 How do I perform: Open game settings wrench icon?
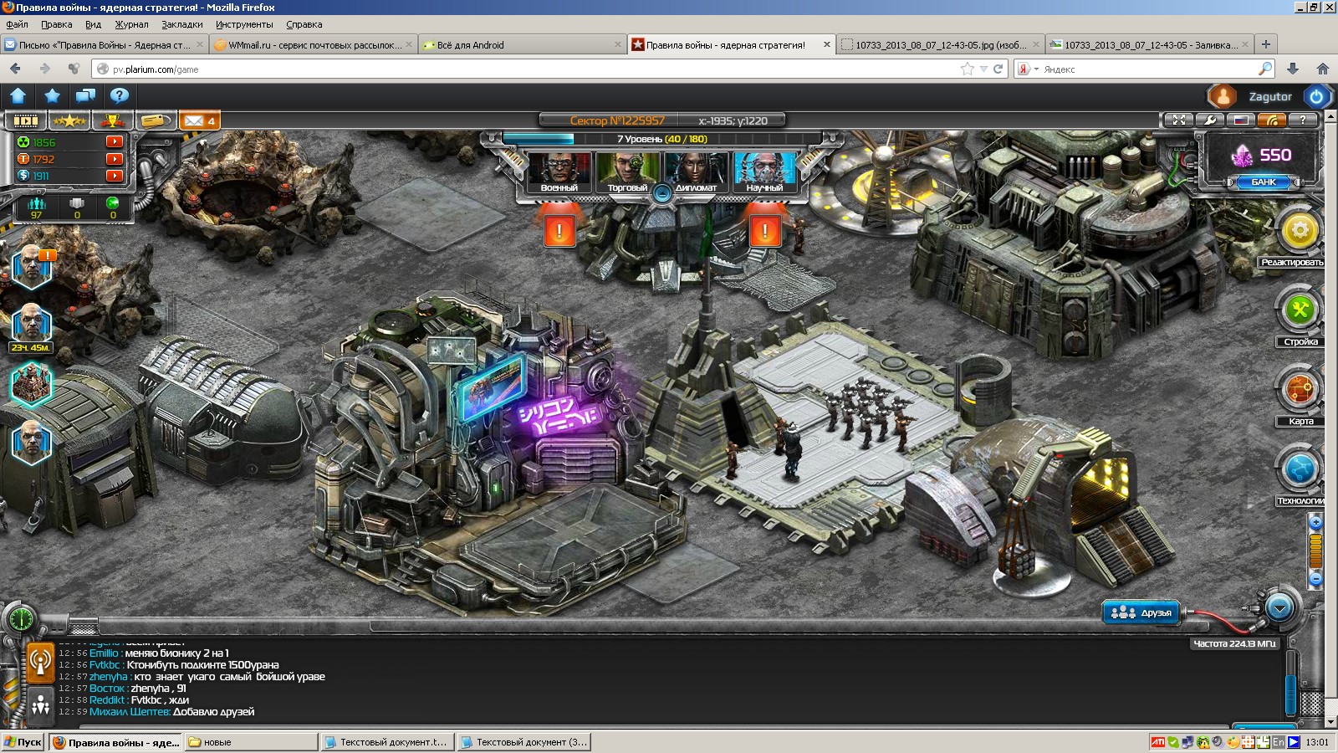(x=1210, y=120)
